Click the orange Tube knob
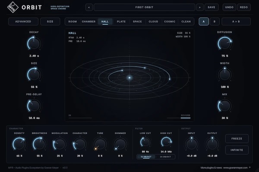 100,144
